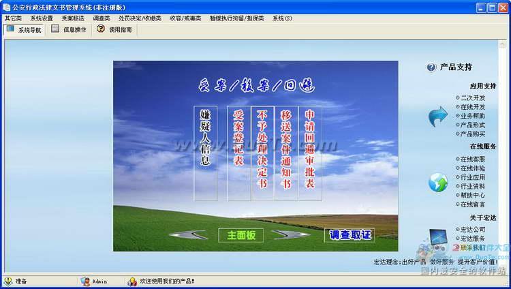Click the blue curved arrow icon
The width and height of the screenshot is (511, 289).
(438, 117)
